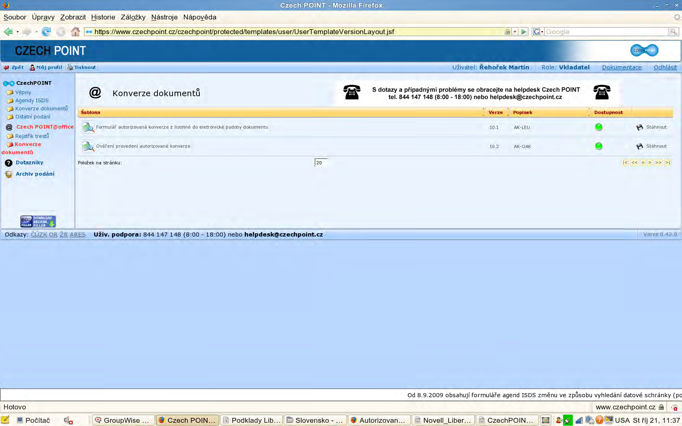Click the save disk icon in AK-OAK row
Screen dimensions: 682x426
coord(639,146)
